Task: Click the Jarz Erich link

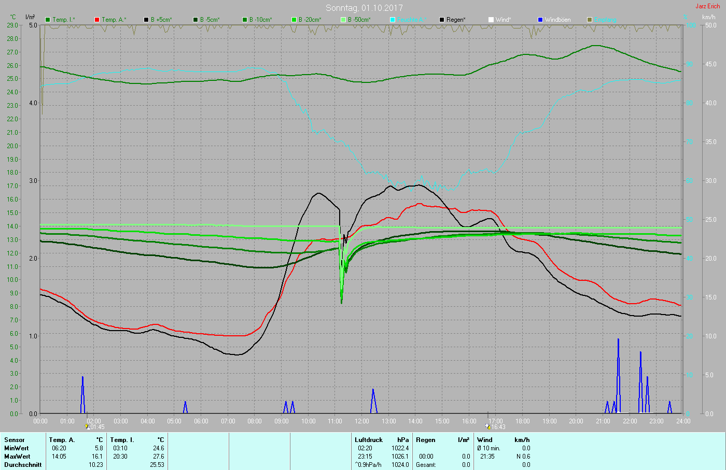Action: click(707, 6)
